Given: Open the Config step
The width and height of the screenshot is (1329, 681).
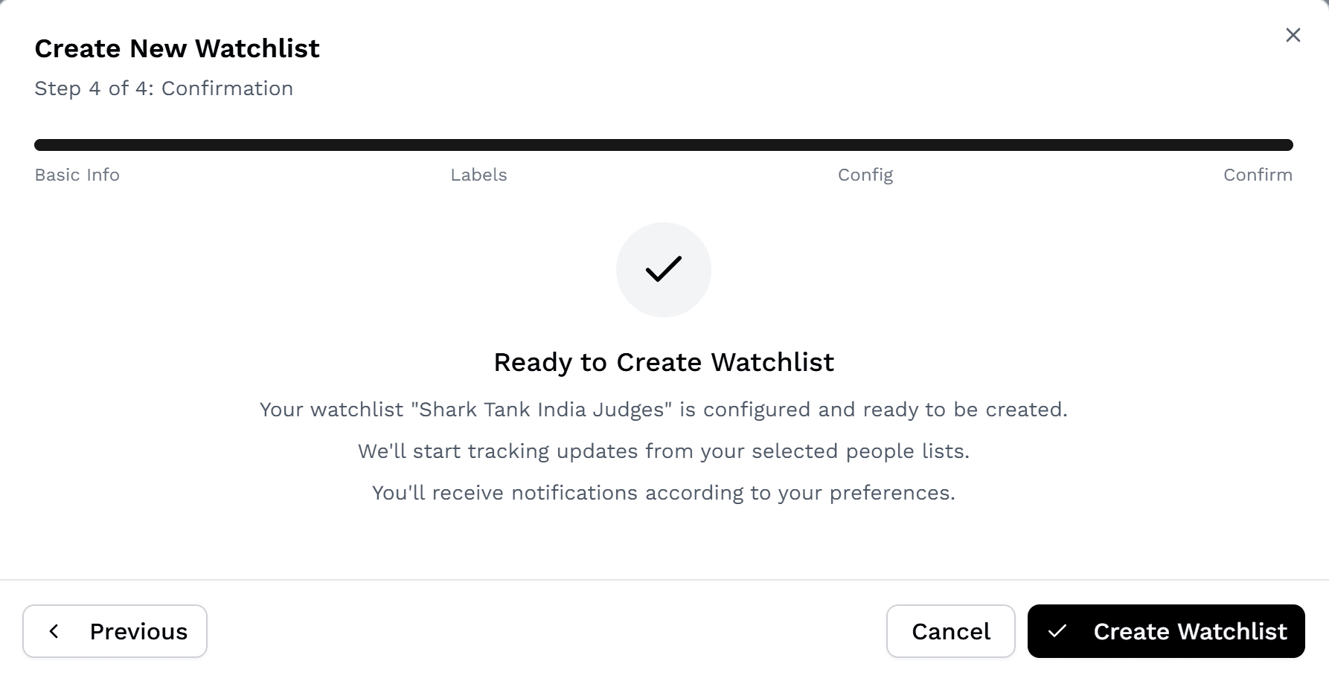Looking at the screenshot, I should (865, 175).
